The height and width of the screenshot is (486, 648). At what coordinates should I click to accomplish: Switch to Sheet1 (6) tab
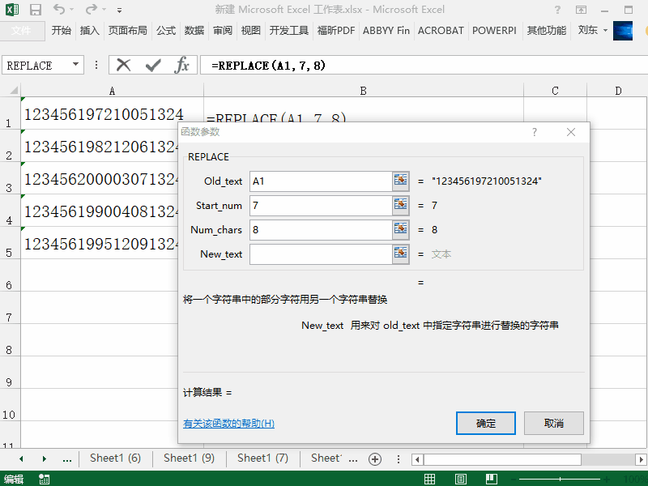click(x=115, y=458)
